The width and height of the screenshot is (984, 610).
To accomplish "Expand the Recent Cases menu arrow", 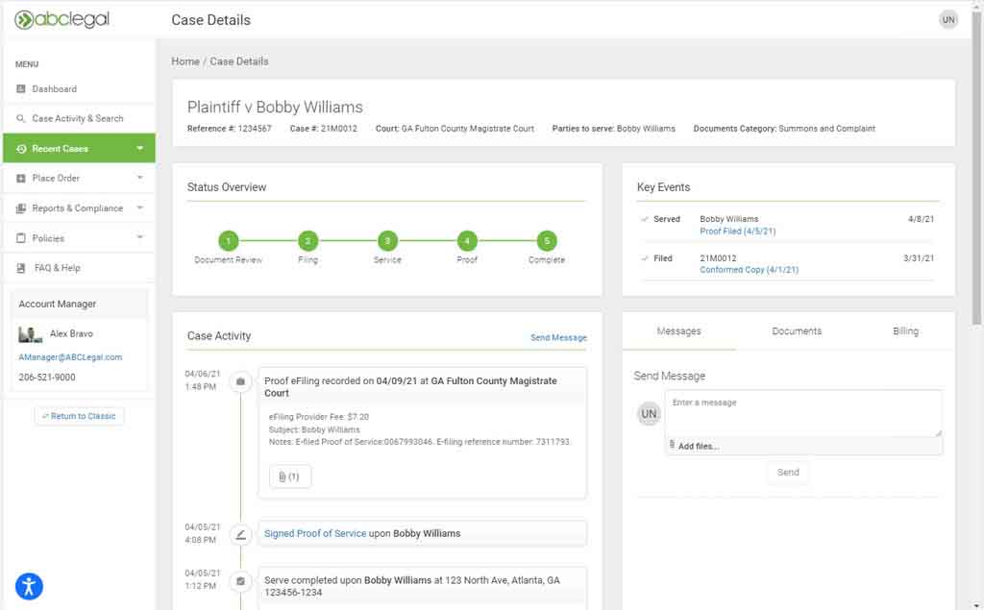I will 140,149.
